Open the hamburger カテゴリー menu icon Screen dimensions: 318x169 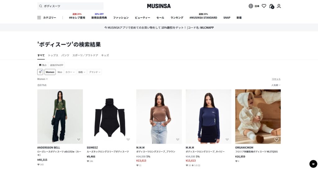pos(39,18)
